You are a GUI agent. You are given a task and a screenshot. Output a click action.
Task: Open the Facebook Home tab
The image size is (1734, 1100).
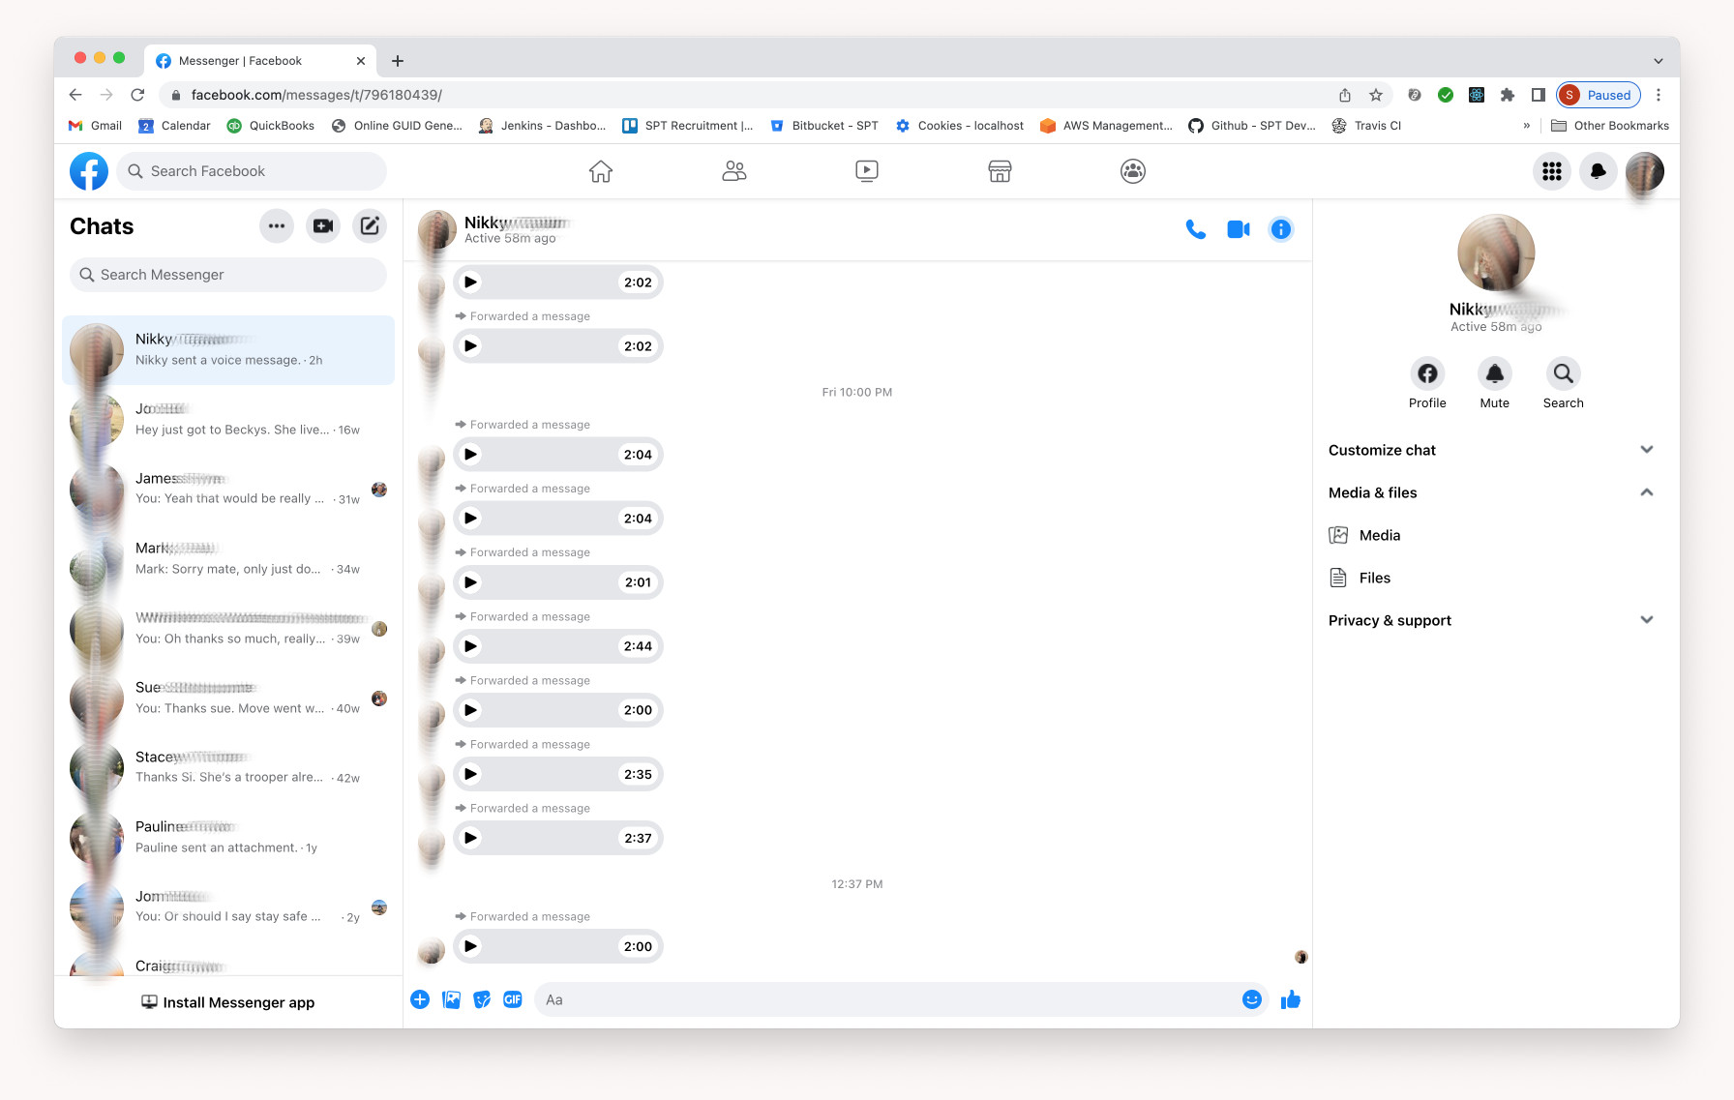point(601,171)
